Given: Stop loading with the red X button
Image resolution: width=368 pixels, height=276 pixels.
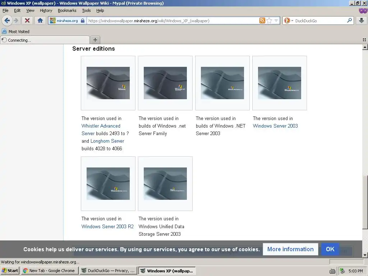Looking at the screenshot, I should (27, 20).
